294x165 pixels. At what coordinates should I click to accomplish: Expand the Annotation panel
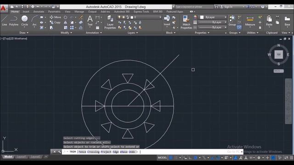point(94,33)
